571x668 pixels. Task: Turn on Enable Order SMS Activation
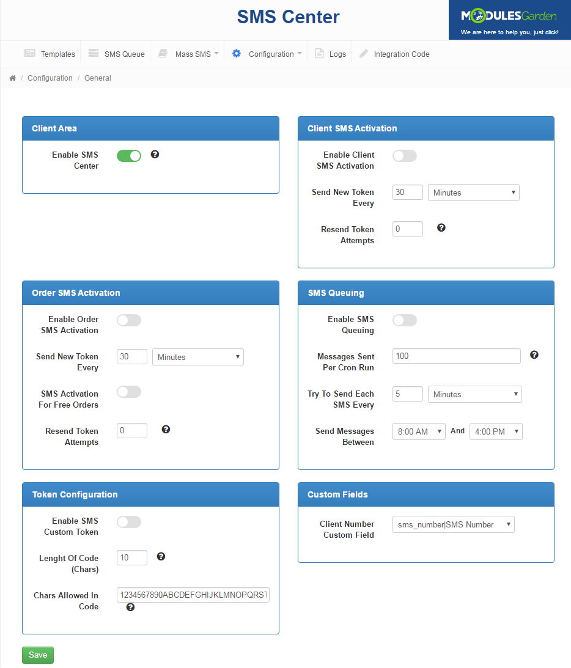coord(129,320)
